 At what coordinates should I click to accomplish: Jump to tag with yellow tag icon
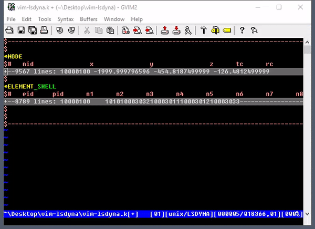pyautogui.click(x=227, y=30)
